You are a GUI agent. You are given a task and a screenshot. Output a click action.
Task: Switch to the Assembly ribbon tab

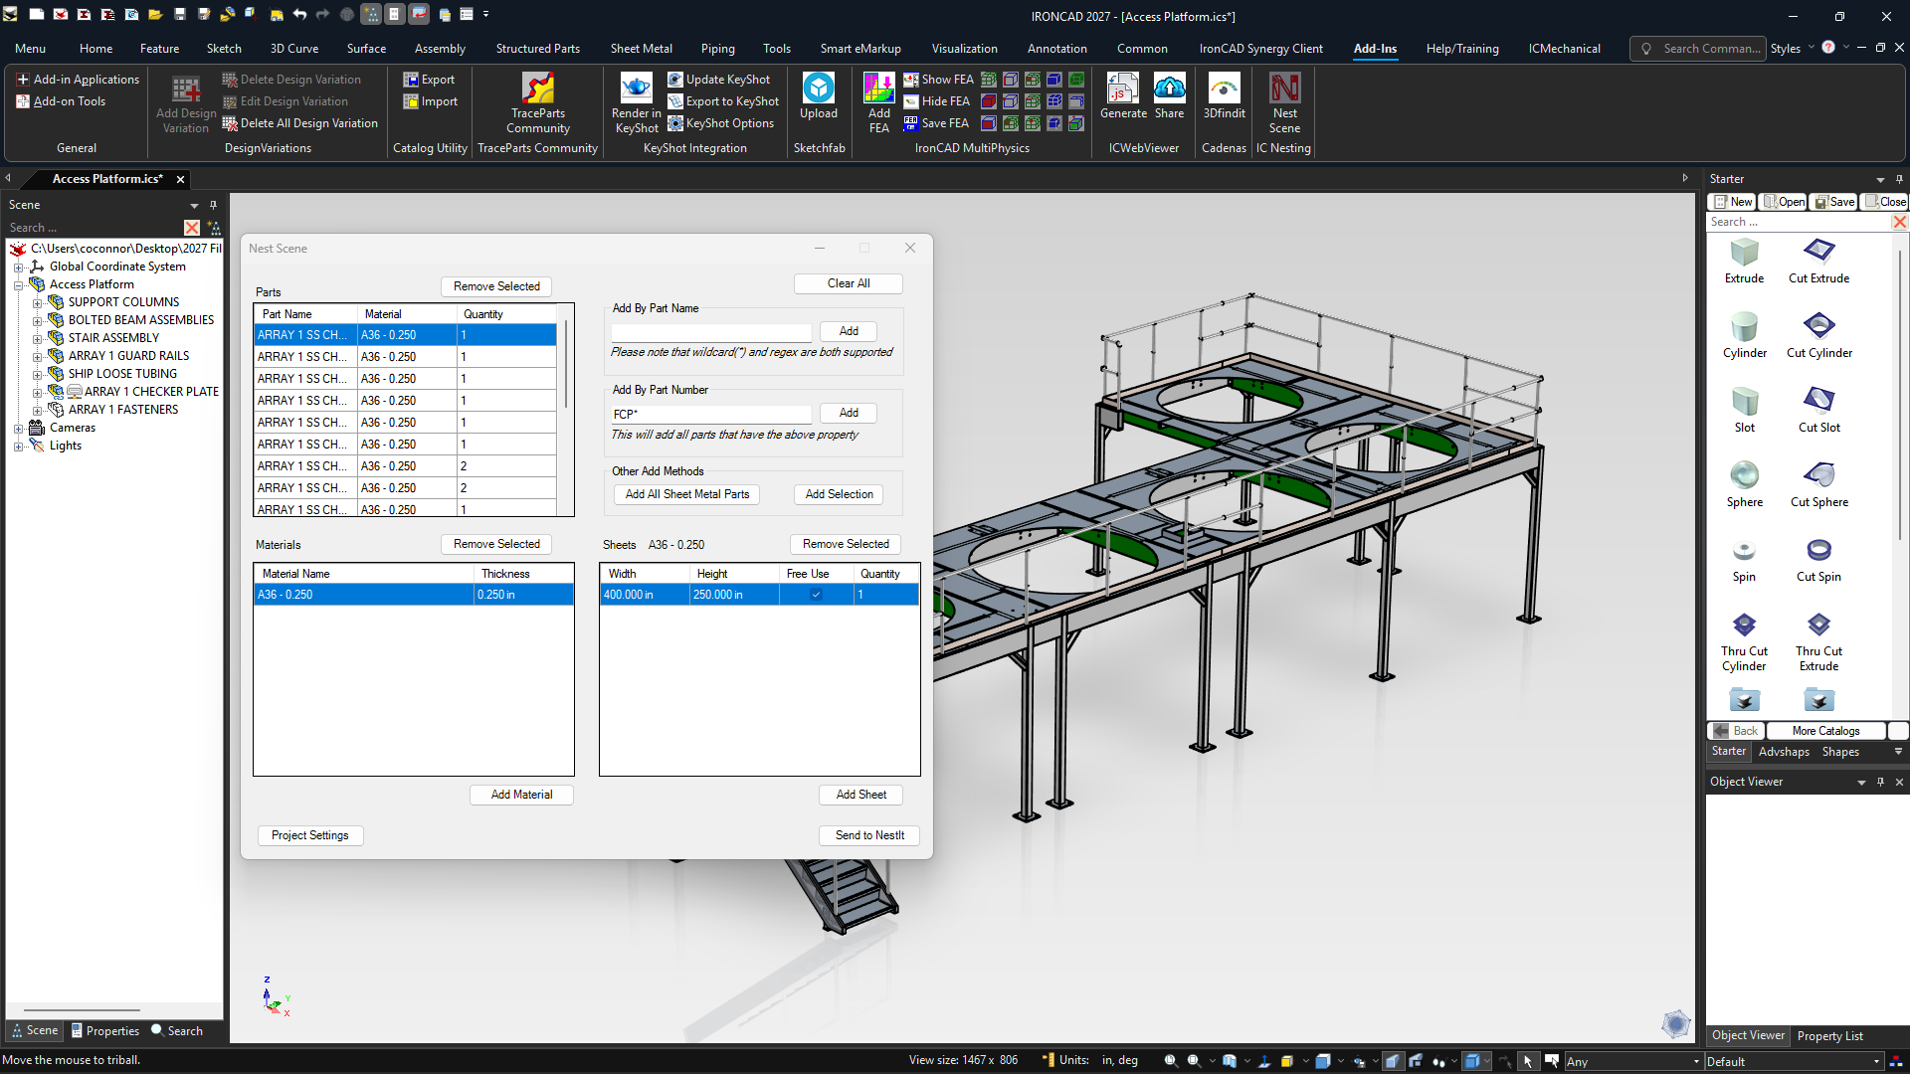pos(440,48)
